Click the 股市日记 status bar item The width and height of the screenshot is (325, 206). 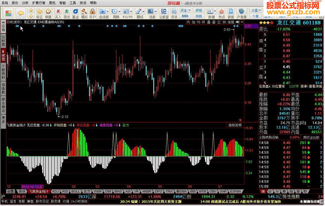[x=42, y=201]
